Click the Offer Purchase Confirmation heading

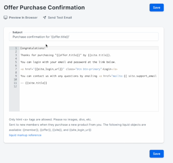coord(44,7)
